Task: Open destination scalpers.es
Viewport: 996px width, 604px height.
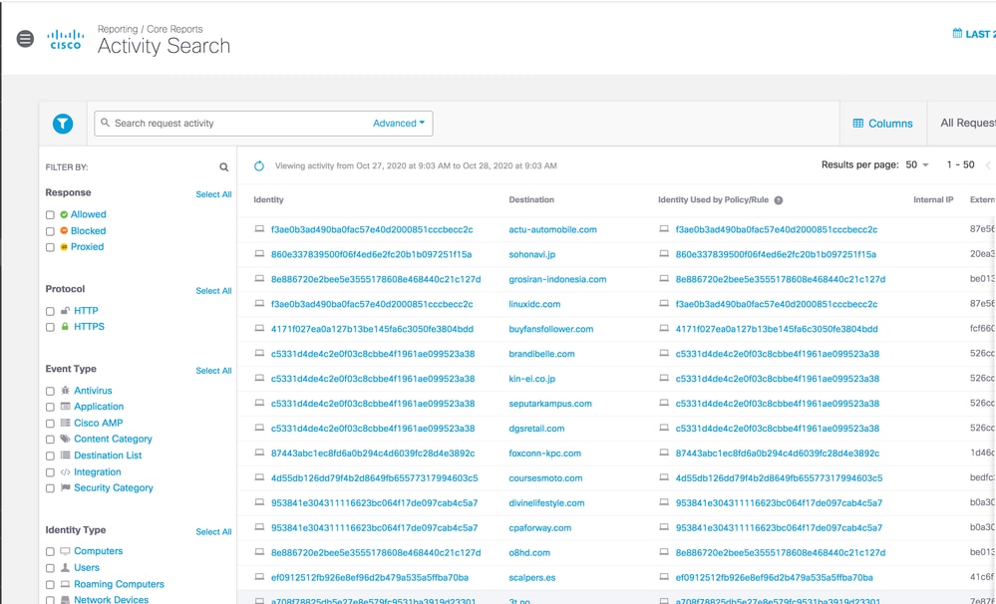Action: pos(532,578)
